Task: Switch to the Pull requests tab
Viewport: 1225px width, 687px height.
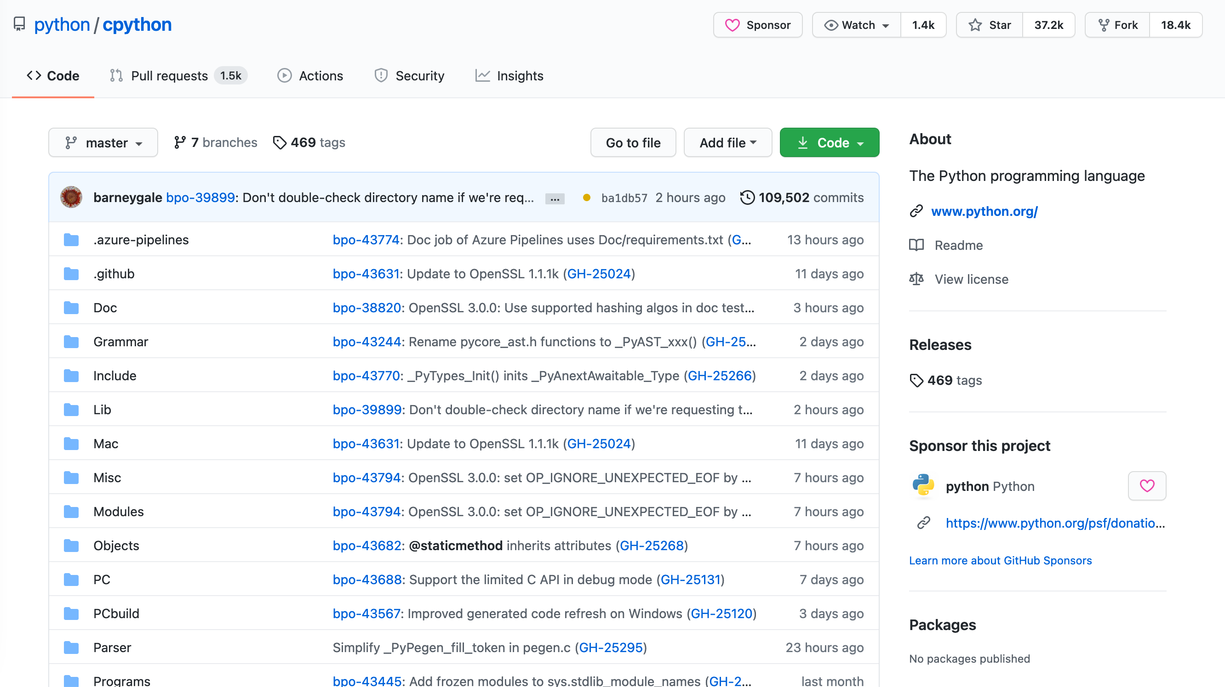Action: tap(169, 76)
